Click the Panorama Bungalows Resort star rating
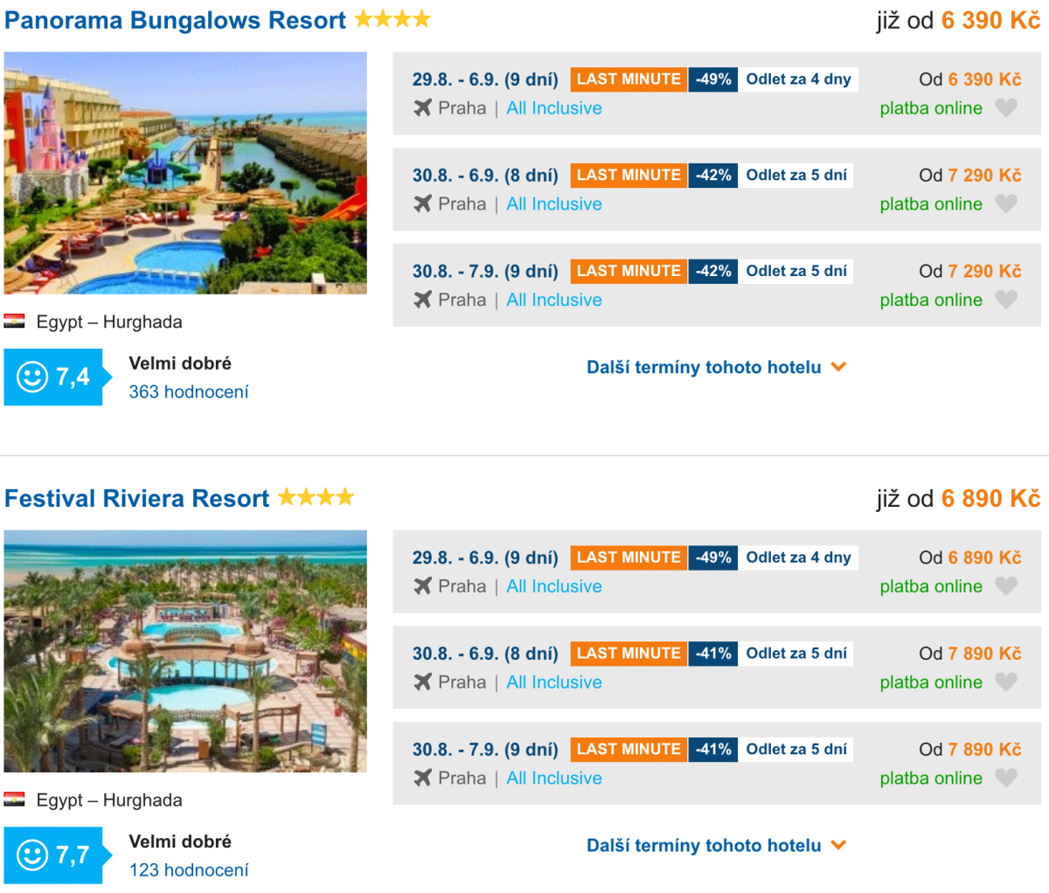This screenshot has width=1049, height=893. [x=393, y=19]
